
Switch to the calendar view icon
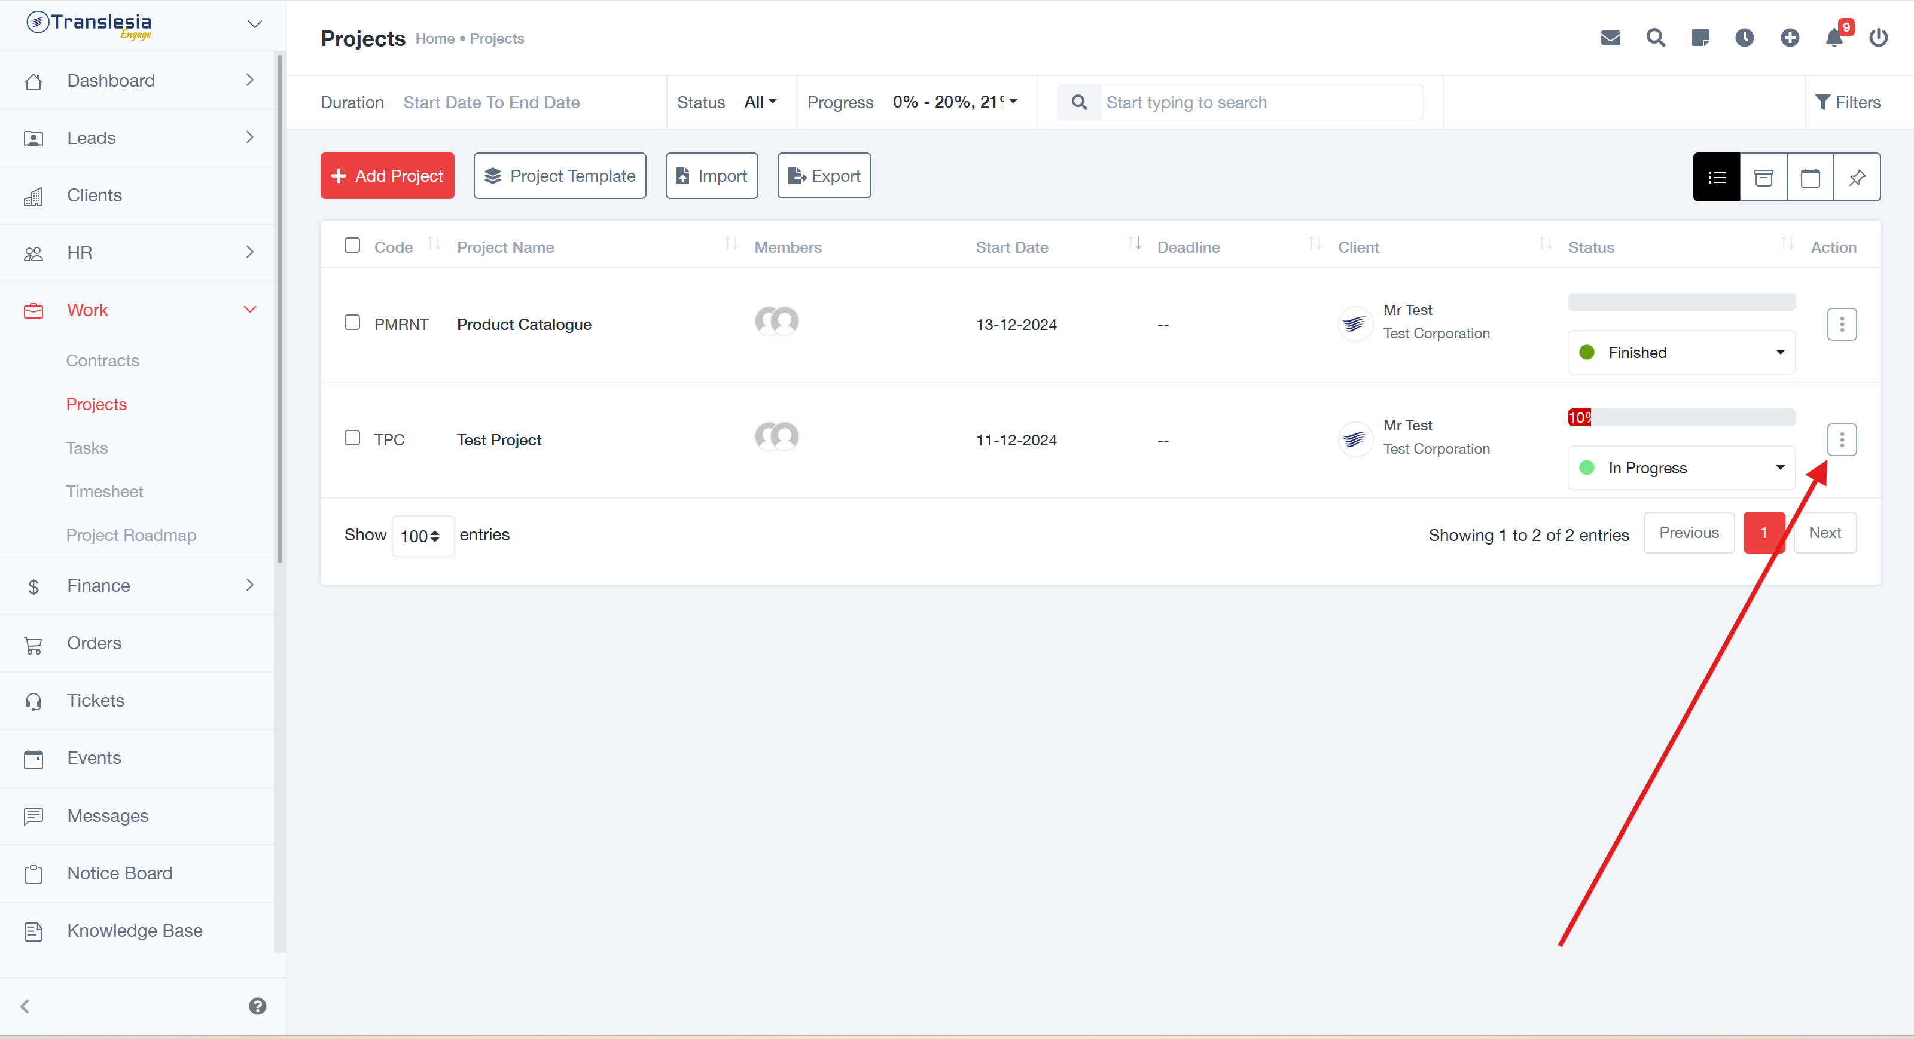(1810, 177)
